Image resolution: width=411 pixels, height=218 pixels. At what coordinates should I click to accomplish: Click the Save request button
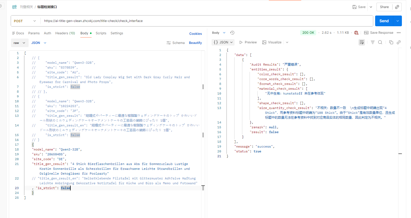pos(359,7)
